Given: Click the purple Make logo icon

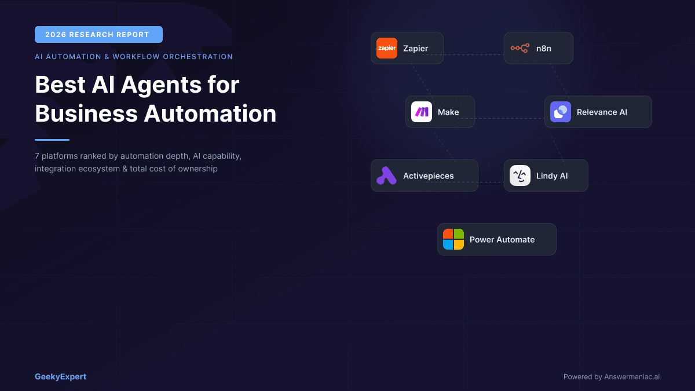Looking at the screenshot, I should (x=422, y=112).
